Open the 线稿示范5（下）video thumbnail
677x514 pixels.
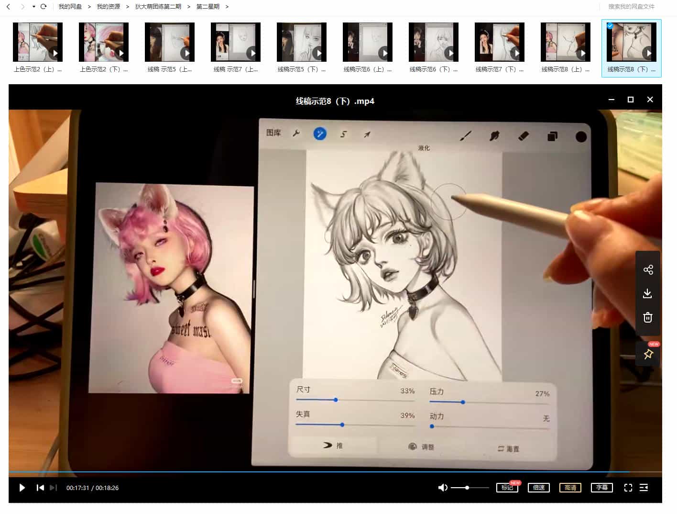click(x=302, y=42)
